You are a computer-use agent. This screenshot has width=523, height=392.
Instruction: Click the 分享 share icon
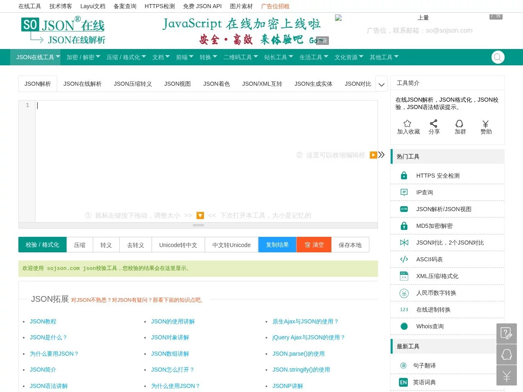[x=434, y=123]
